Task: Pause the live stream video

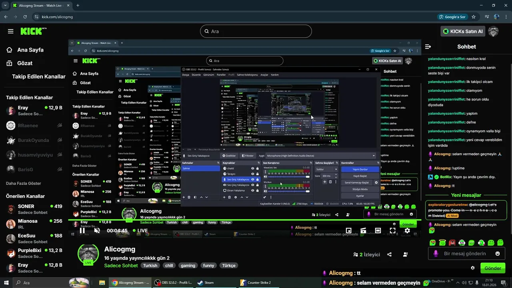Action: [82, 230]
